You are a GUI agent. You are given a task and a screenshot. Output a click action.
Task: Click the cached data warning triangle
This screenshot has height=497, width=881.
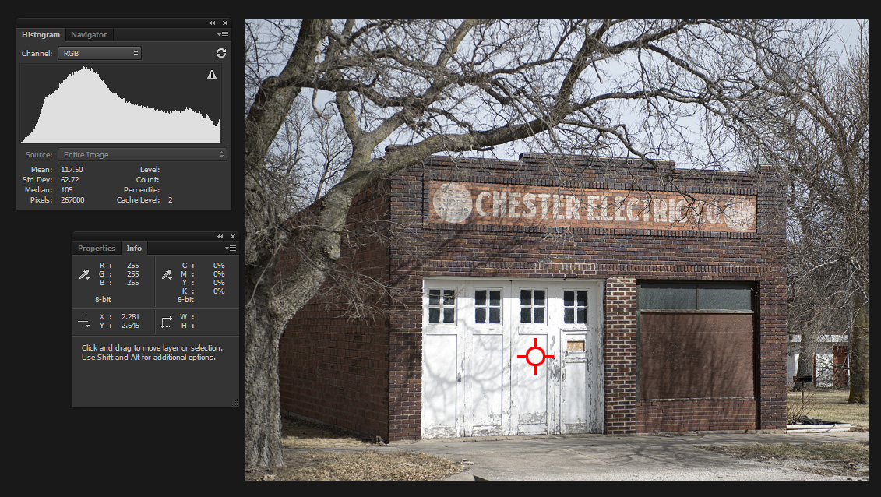212,74
